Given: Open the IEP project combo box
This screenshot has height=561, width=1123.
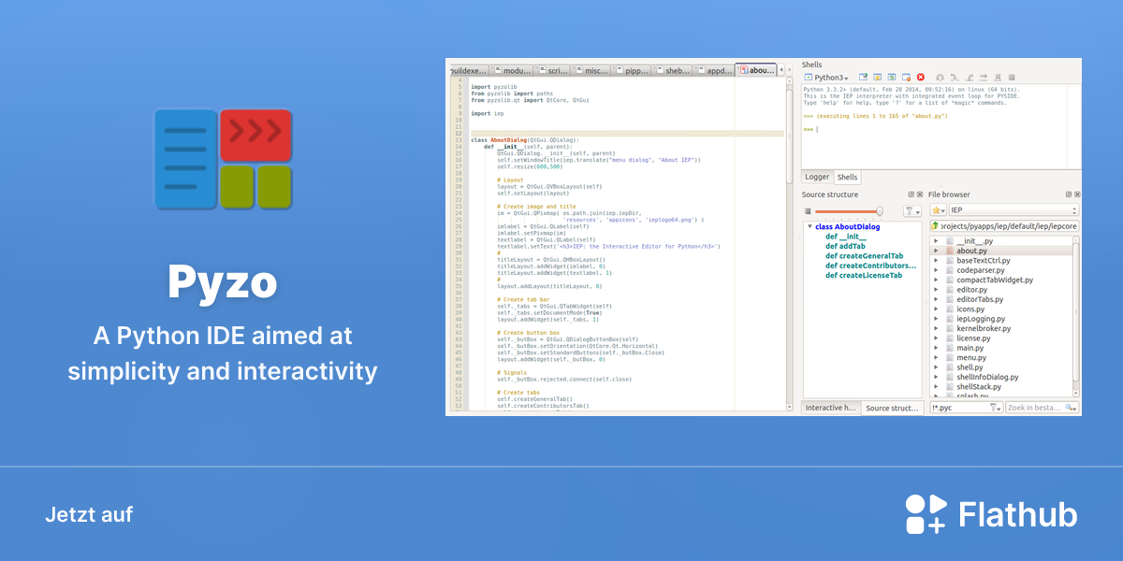Looking at the screenshot, I should point(1014,210).
